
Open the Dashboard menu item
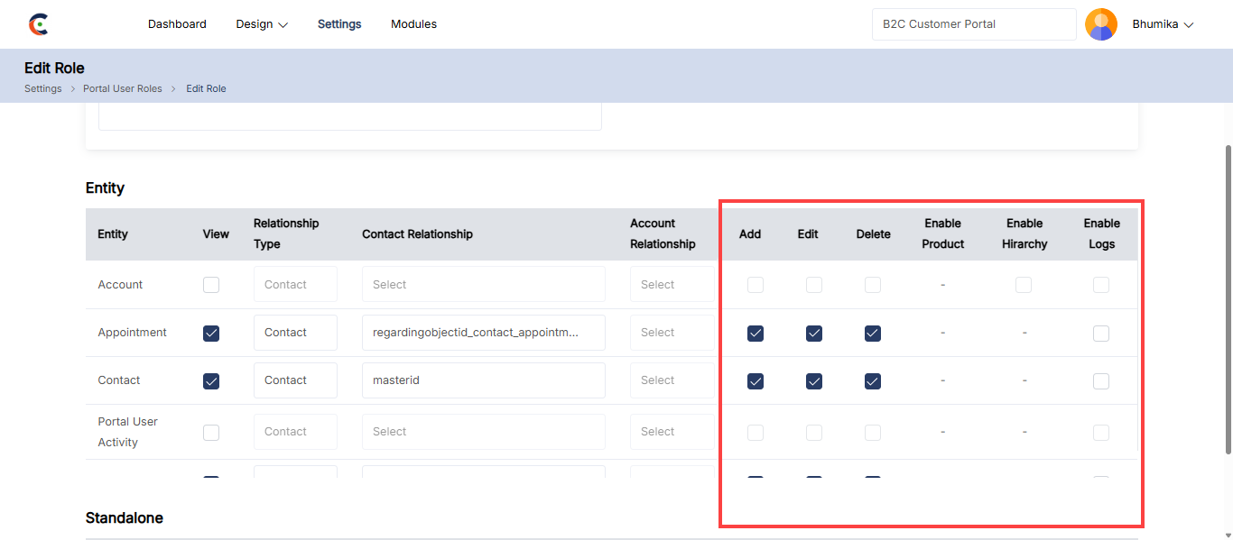(177, 24)
